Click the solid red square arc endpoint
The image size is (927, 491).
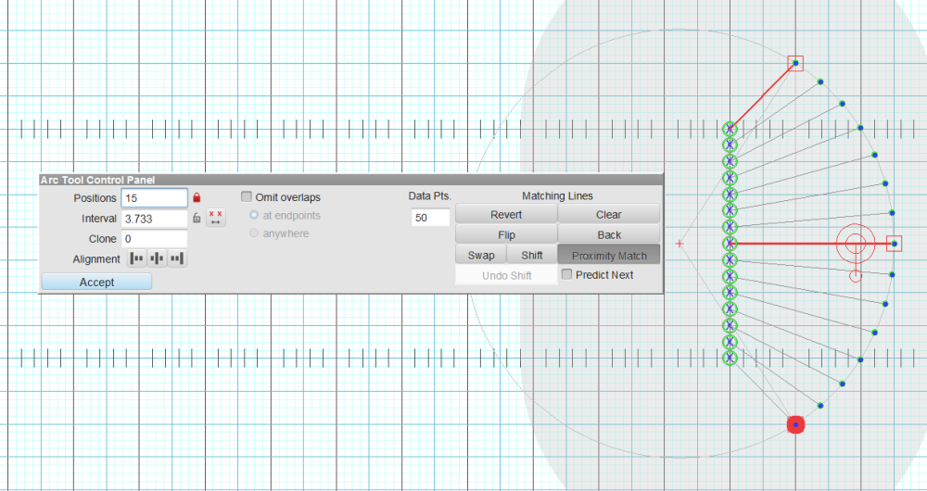pos(795,425)
